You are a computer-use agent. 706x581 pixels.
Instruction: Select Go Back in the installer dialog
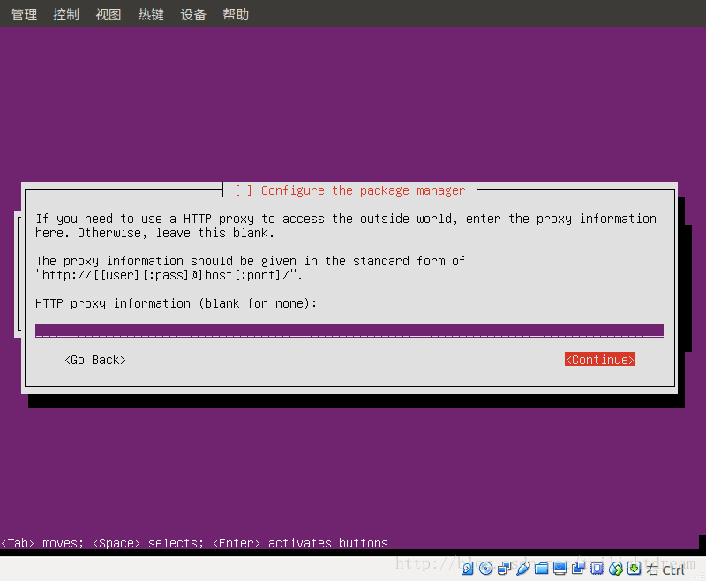tap(94, 359)
